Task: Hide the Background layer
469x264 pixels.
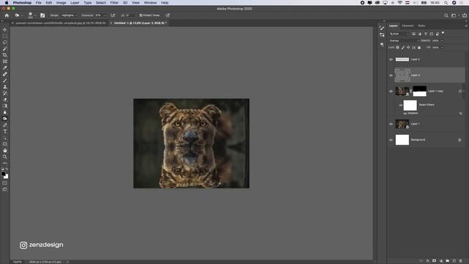Action: 391,140
